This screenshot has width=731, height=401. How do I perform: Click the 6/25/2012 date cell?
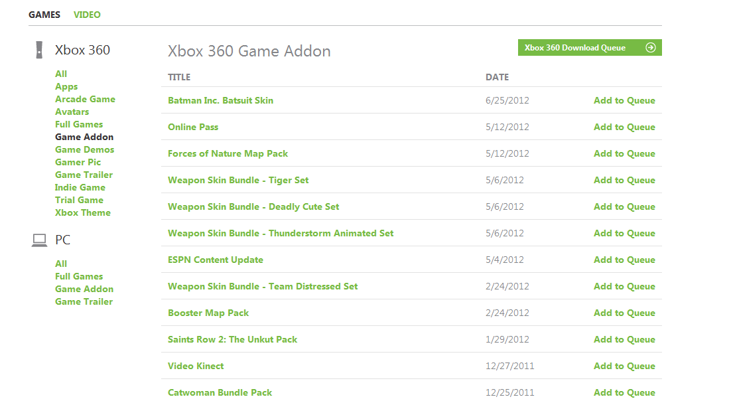pos(507,100)
